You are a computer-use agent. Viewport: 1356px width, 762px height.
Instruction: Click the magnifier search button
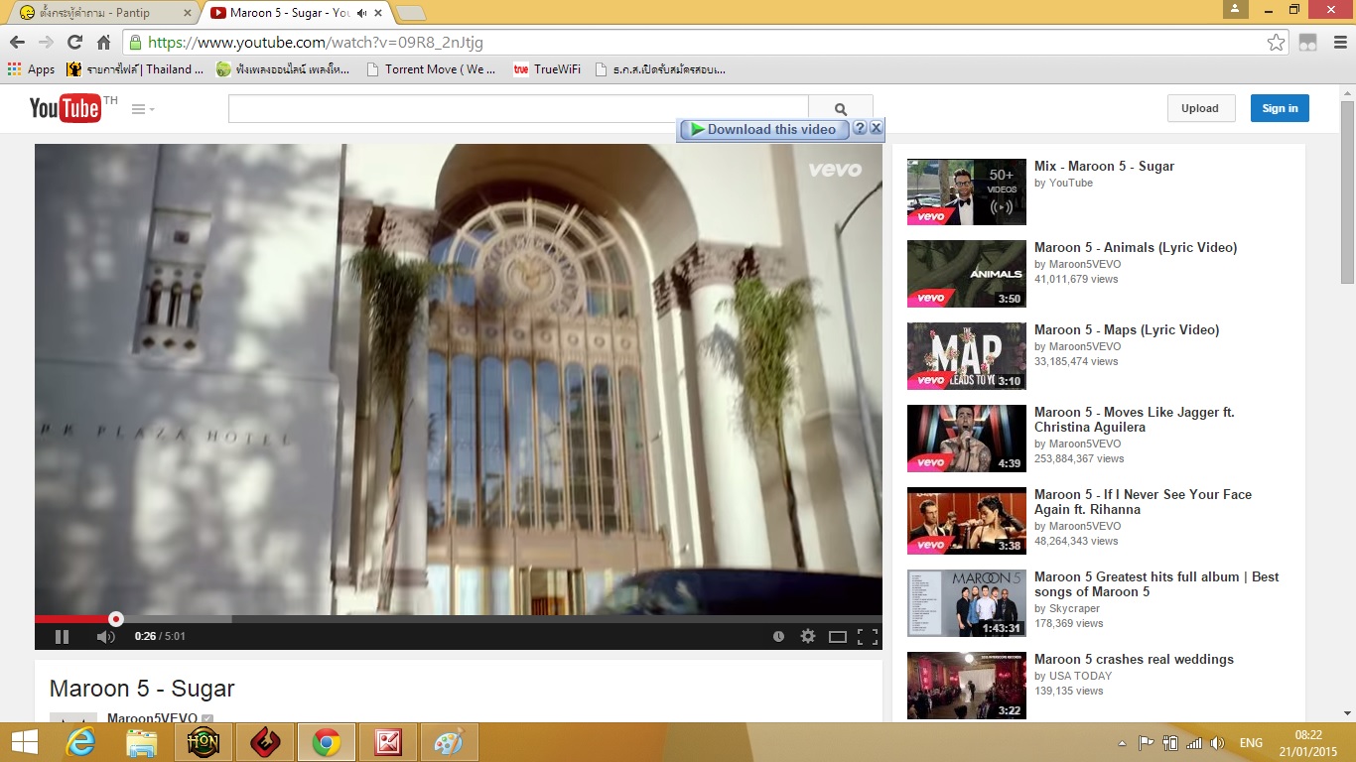841,109
